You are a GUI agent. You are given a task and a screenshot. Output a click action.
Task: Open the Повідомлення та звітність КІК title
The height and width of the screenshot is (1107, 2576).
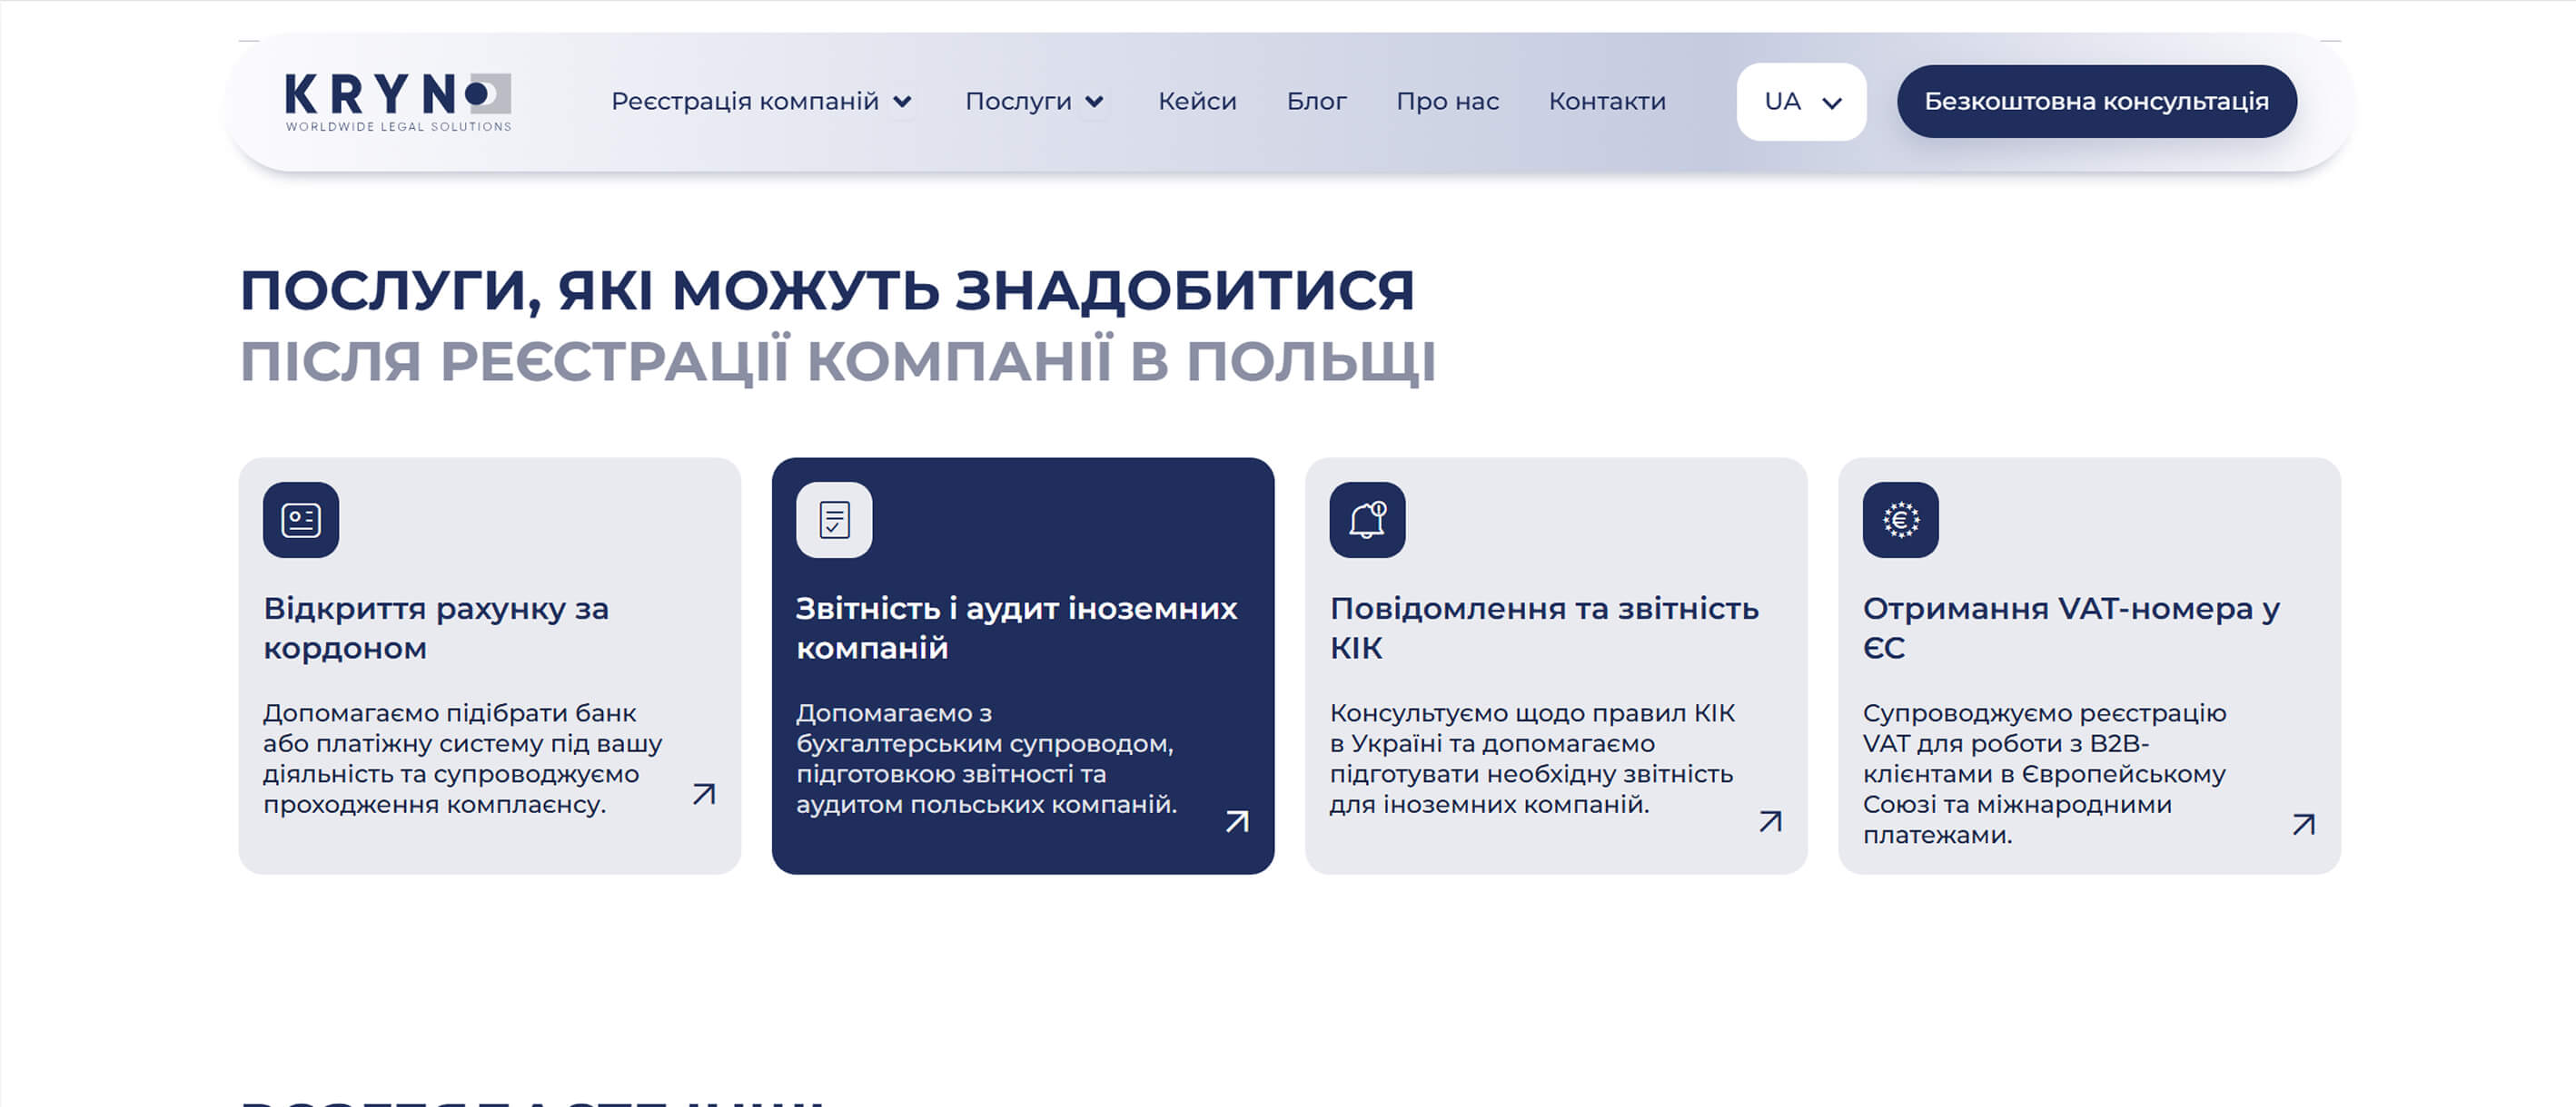tap(1544, 627)
